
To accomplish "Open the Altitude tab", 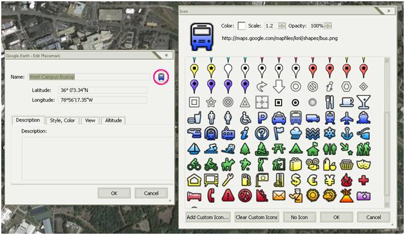I will click(114, 120).
